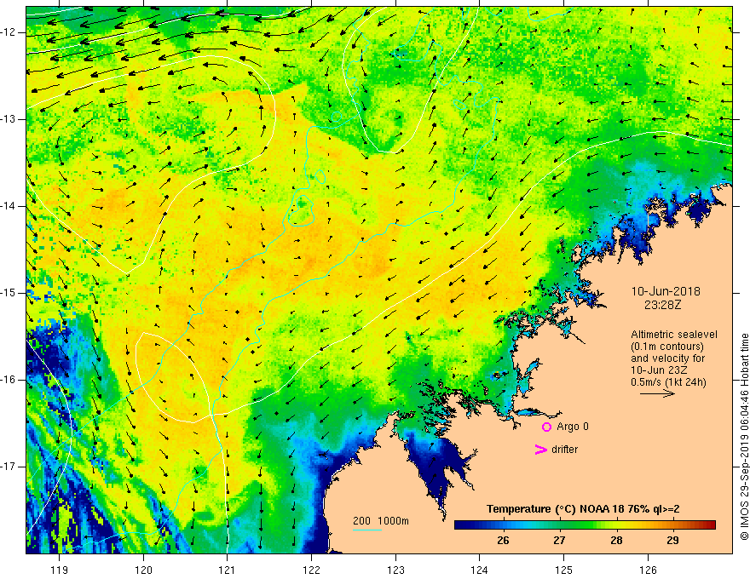Click the vertical IMOS copyright timestamp text

click(x=744, y=437)
